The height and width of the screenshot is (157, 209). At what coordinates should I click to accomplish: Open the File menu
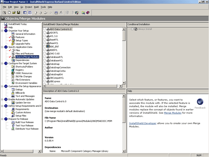pos(5,7)
